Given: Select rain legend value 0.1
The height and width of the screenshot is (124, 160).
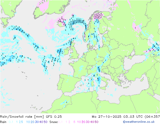Looking at the screenshot, I should [11, 122].
